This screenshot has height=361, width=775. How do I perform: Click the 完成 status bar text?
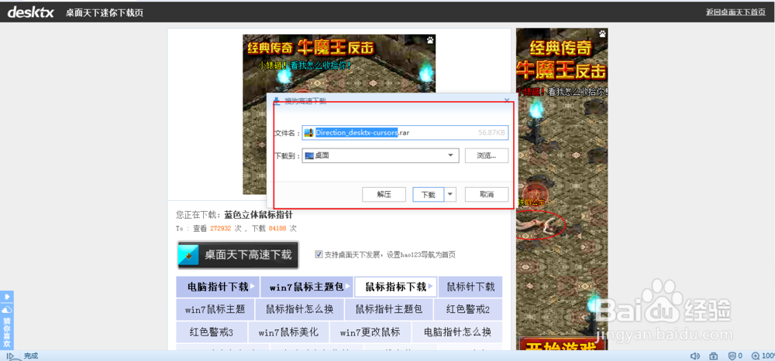(x=31, y=356)
